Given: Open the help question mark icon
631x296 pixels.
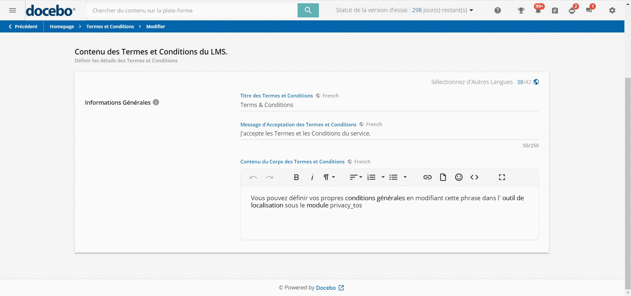Looking at the screenshot, I should (x=497, y=11).
